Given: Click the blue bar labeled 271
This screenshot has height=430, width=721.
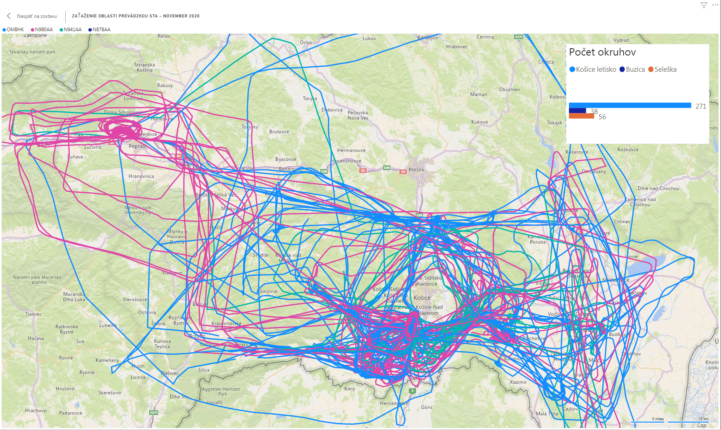Looking at the screenshot, I should 630,105.
